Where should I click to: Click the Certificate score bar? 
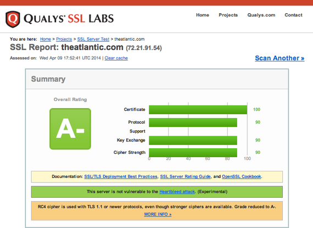click(198, 110)
